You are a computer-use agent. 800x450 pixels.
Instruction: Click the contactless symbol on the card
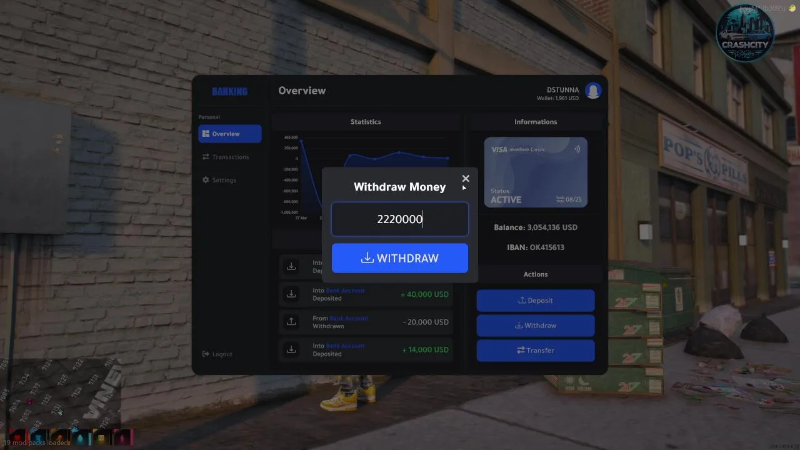click(x=576, y=149)
